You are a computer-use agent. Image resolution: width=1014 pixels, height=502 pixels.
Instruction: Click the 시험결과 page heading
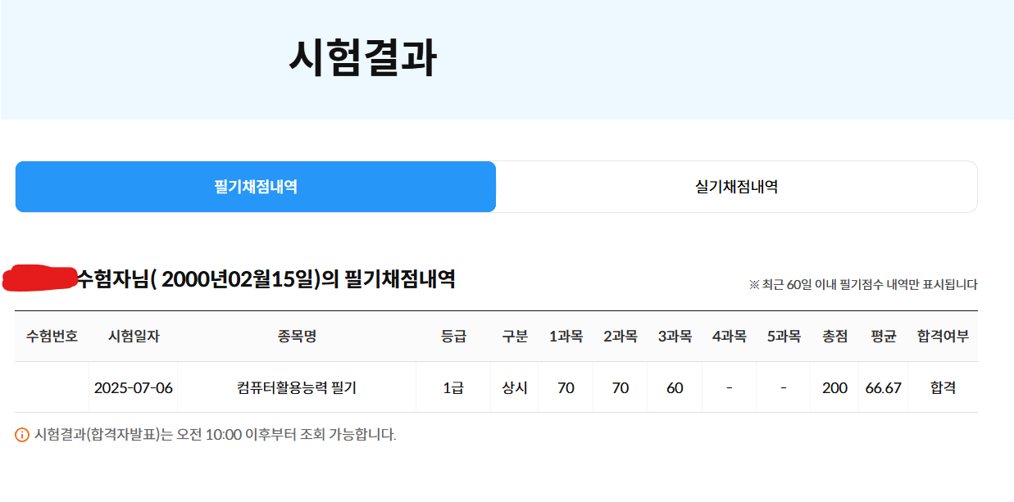(362, 59)
